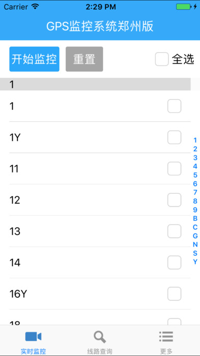The image size is (200, 356).
Task: Jump to index letter Y
Action: click(x=195, y=262)
